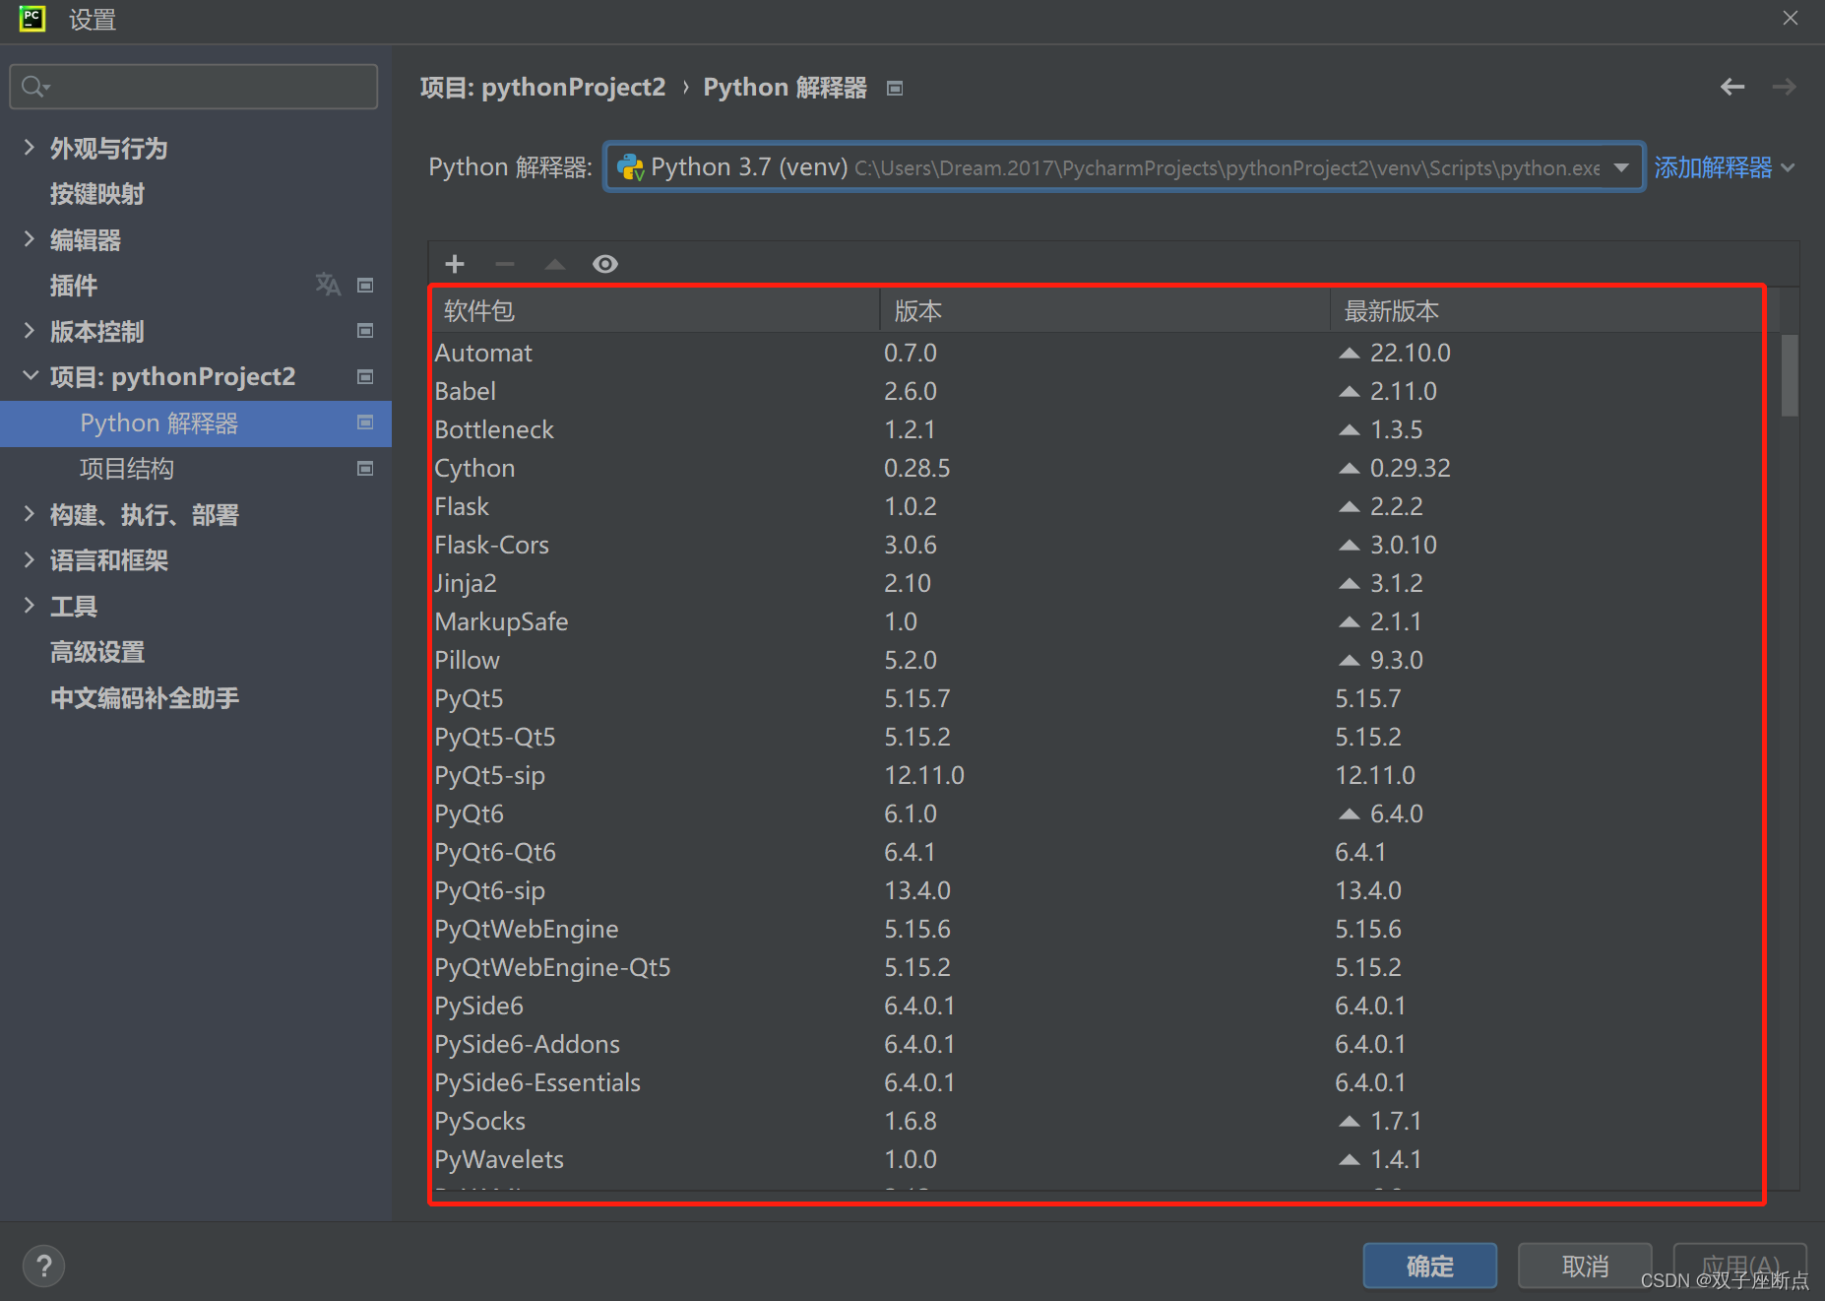Open the 添加解释器 dropdown link
The height and width of the screenshot is (1301, 1825).
click(x=1725, y=167)
